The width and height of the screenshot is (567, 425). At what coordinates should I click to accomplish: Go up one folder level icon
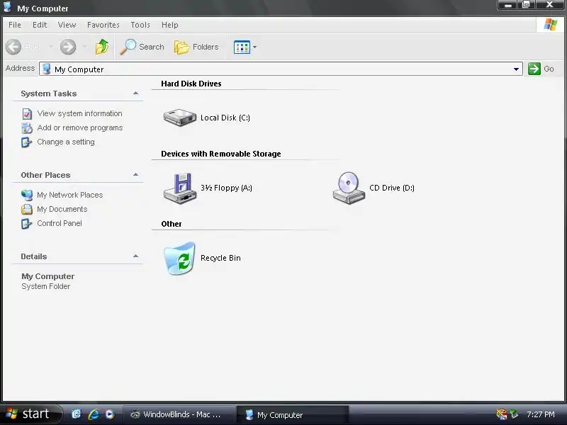coord(102,47)
